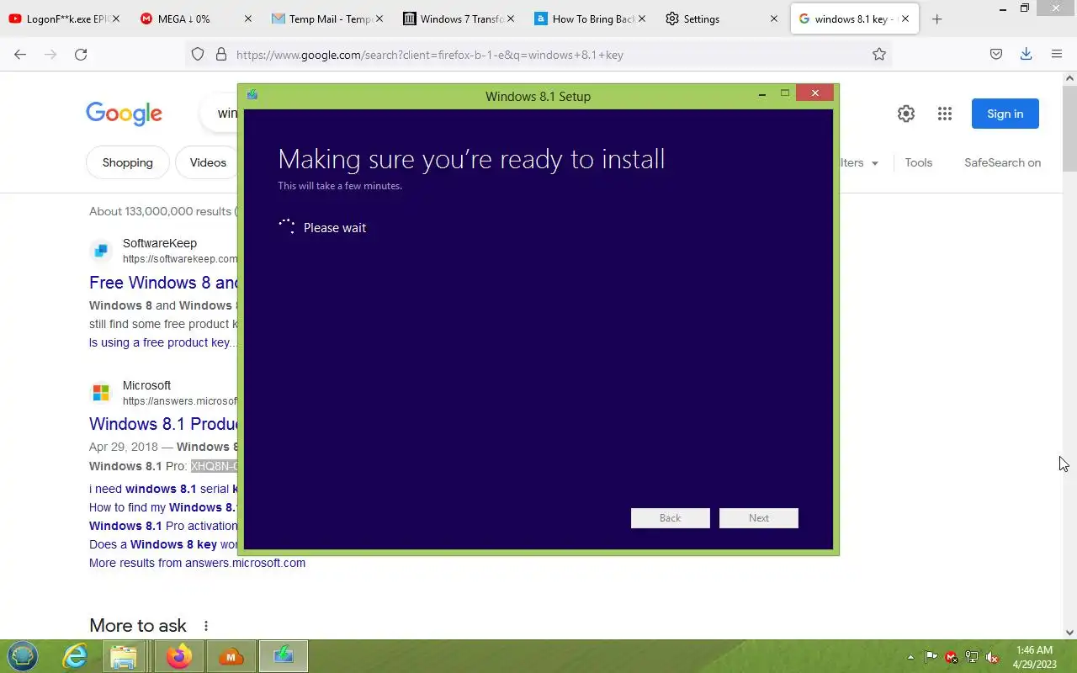The height and width of the screenshot is (673, 1077).
Task: Open Windows Explorer folder in taskbar
Action: [124, 656]
